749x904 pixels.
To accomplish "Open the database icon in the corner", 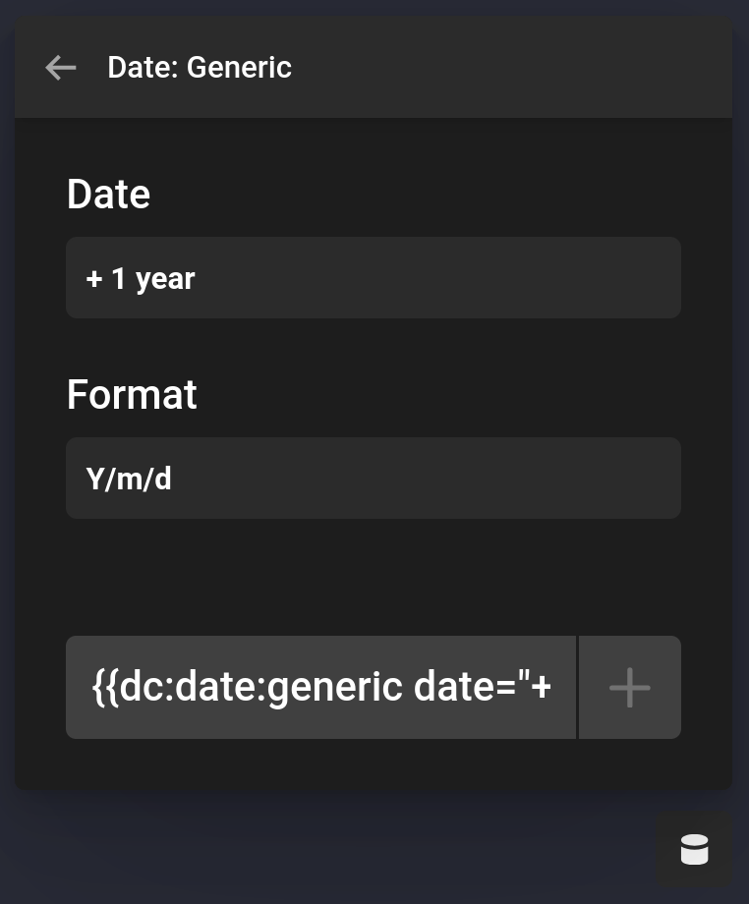I will [694, 849].
